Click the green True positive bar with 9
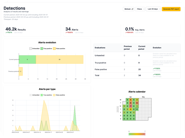 pos(27,60)
